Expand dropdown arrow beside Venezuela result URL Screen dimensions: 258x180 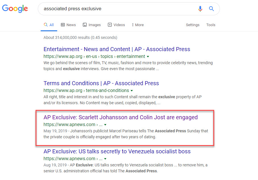coord(105,159)
